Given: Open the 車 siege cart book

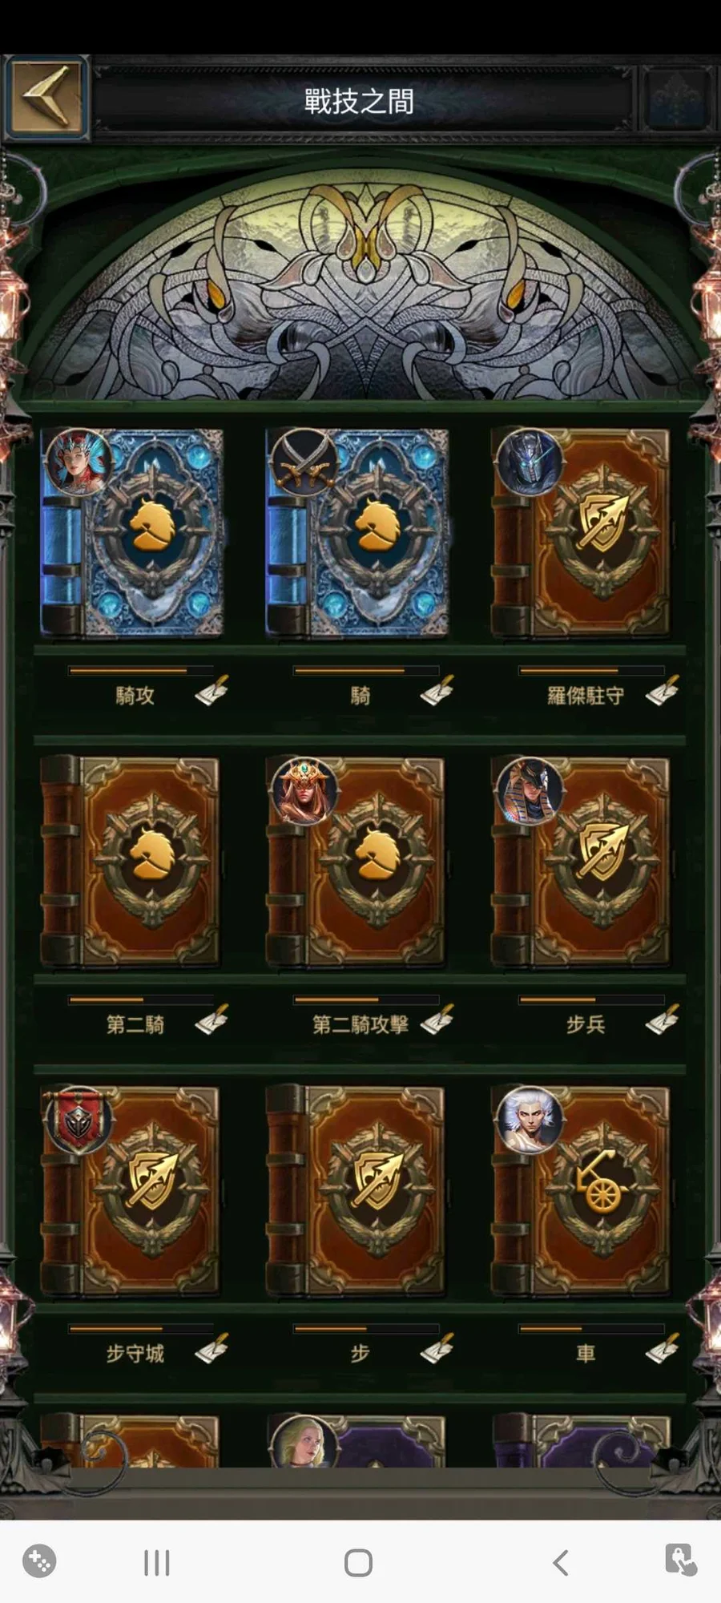Looking at the screenshot, I should pyautogui.click(x=581, y=1190).
